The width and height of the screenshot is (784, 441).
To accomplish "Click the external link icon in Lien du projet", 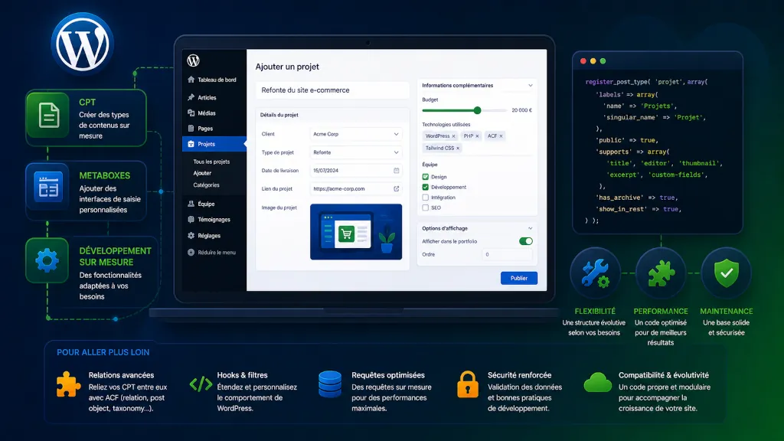I will [397, 188].
